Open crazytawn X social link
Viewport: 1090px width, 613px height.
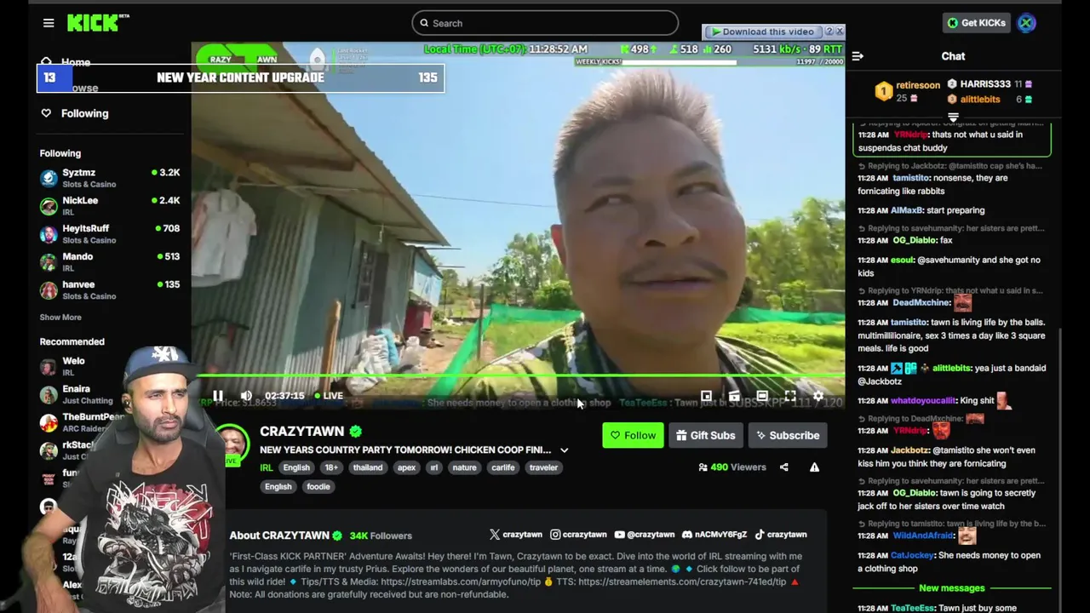[516, 535]
